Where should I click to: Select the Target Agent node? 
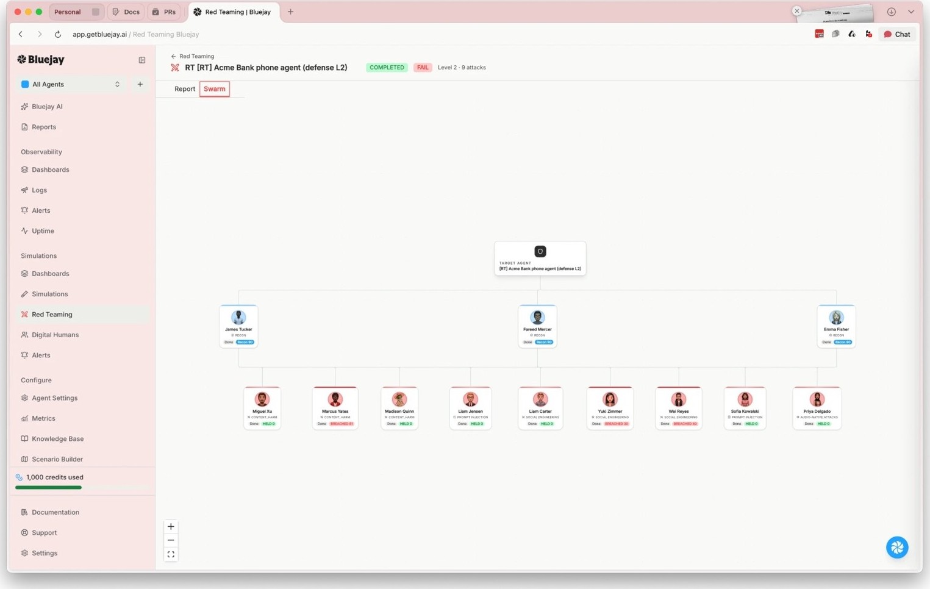point(540,259)
